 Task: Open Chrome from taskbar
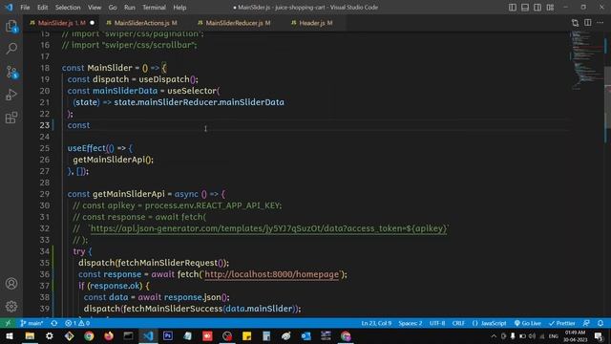coord(89,335)
